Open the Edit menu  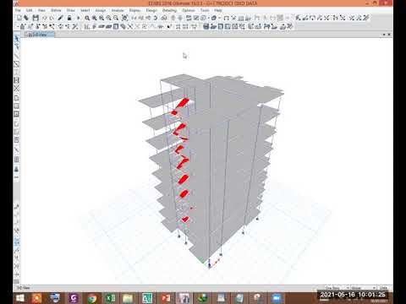tap(29, 10)
